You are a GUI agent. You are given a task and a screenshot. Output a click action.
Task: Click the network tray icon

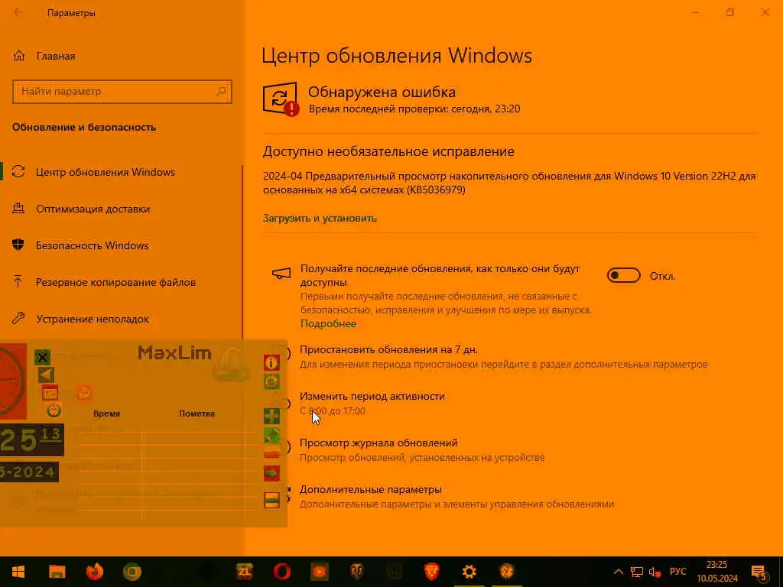pos(637,572)
